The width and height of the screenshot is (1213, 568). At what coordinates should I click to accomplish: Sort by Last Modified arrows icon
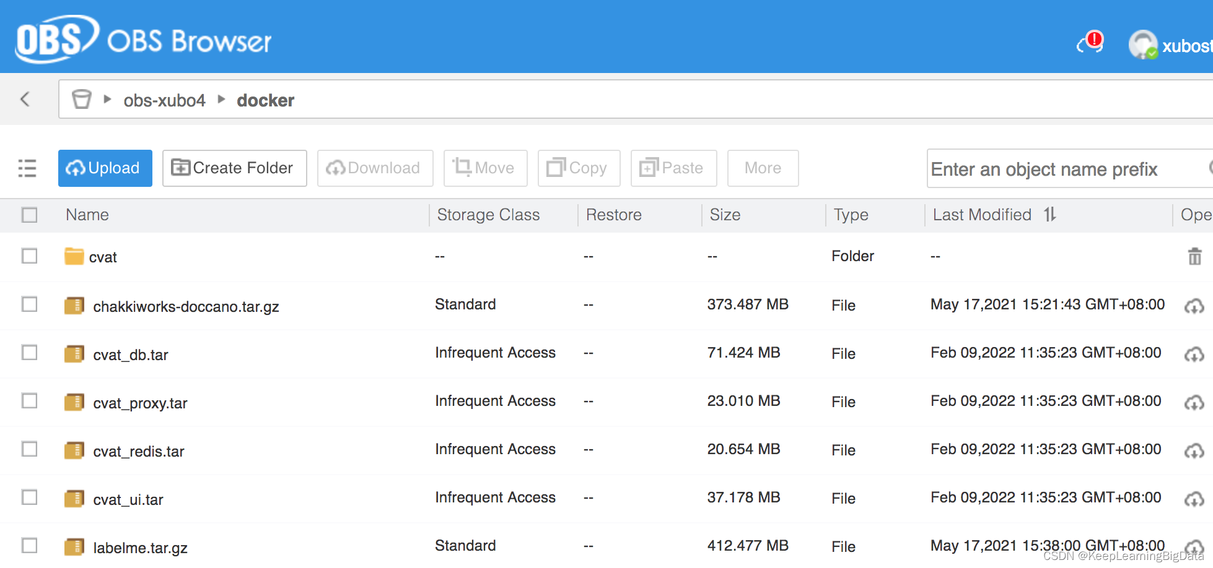[1049, 214]
